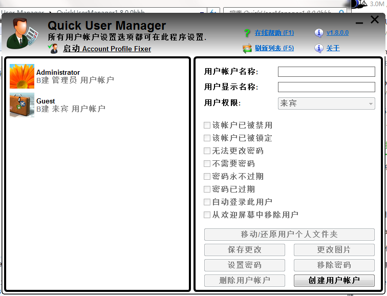
Task: Check the 自动登录此用户 checkbox
Action: (x=207, y=202)
